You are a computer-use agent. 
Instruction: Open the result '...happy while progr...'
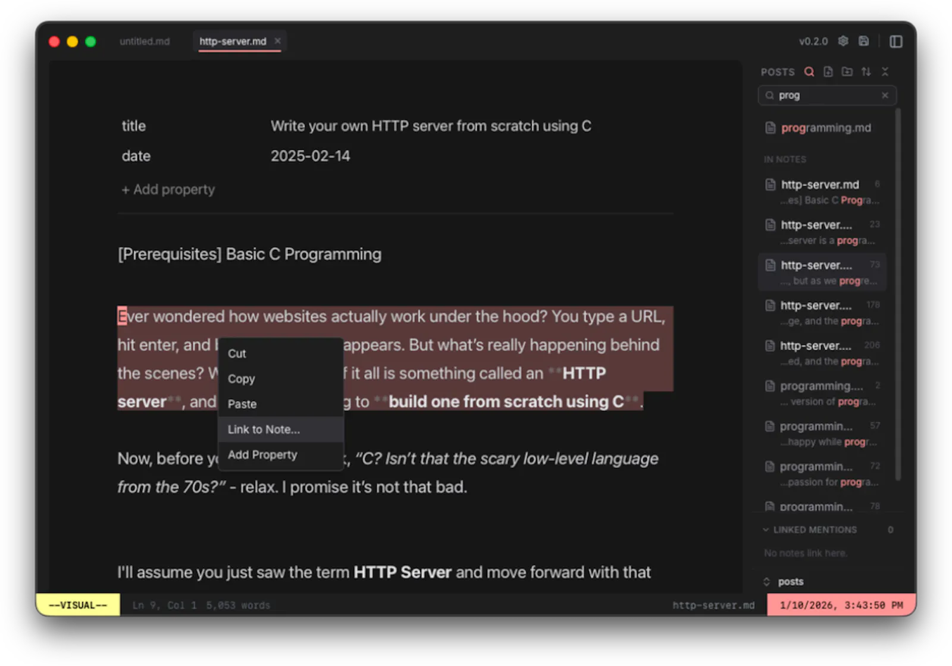click(823, 433)
